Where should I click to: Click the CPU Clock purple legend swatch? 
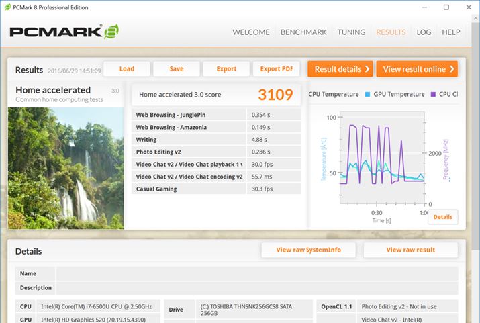pos(433,94)
